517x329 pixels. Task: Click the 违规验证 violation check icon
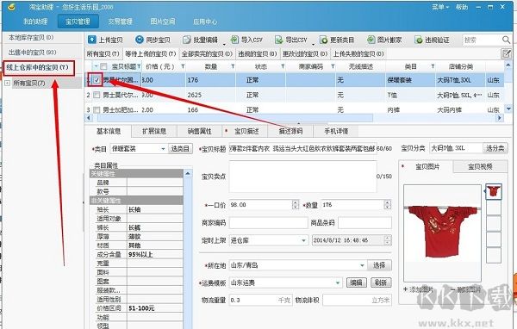tap(419, 40)
